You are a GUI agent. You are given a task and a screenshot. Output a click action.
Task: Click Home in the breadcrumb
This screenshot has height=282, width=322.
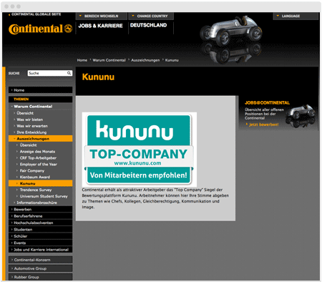[x=82, y=60]
